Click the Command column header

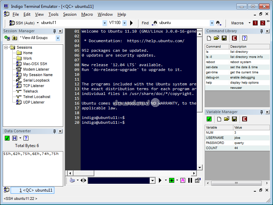click(x=217, y=47)
